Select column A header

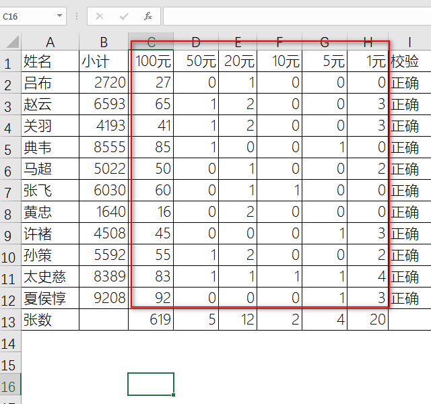click(50, 42)
